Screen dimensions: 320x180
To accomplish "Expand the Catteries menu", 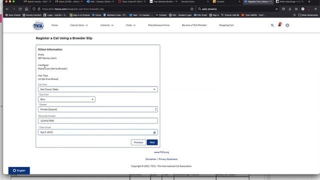I will point(106,25).
